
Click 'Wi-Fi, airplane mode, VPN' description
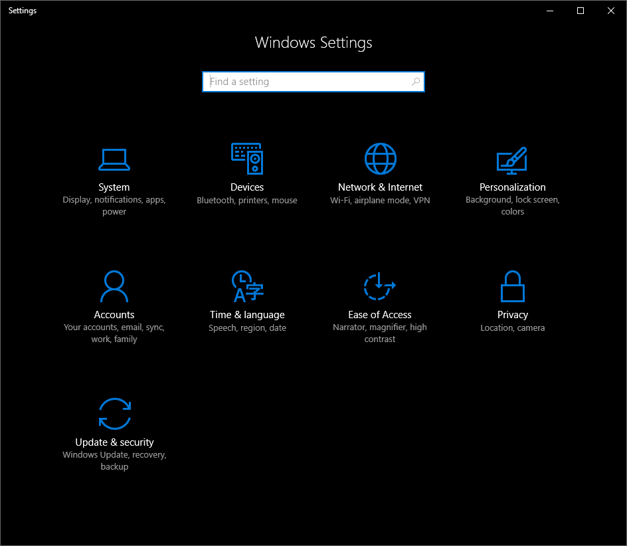(381, 201)
